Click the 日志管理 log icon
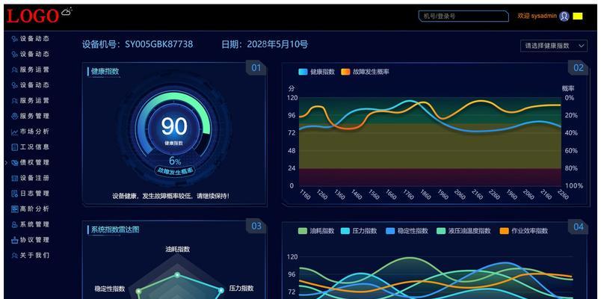Image resolution: width=601 pixels, height=299 pixels. coord(15,194)
